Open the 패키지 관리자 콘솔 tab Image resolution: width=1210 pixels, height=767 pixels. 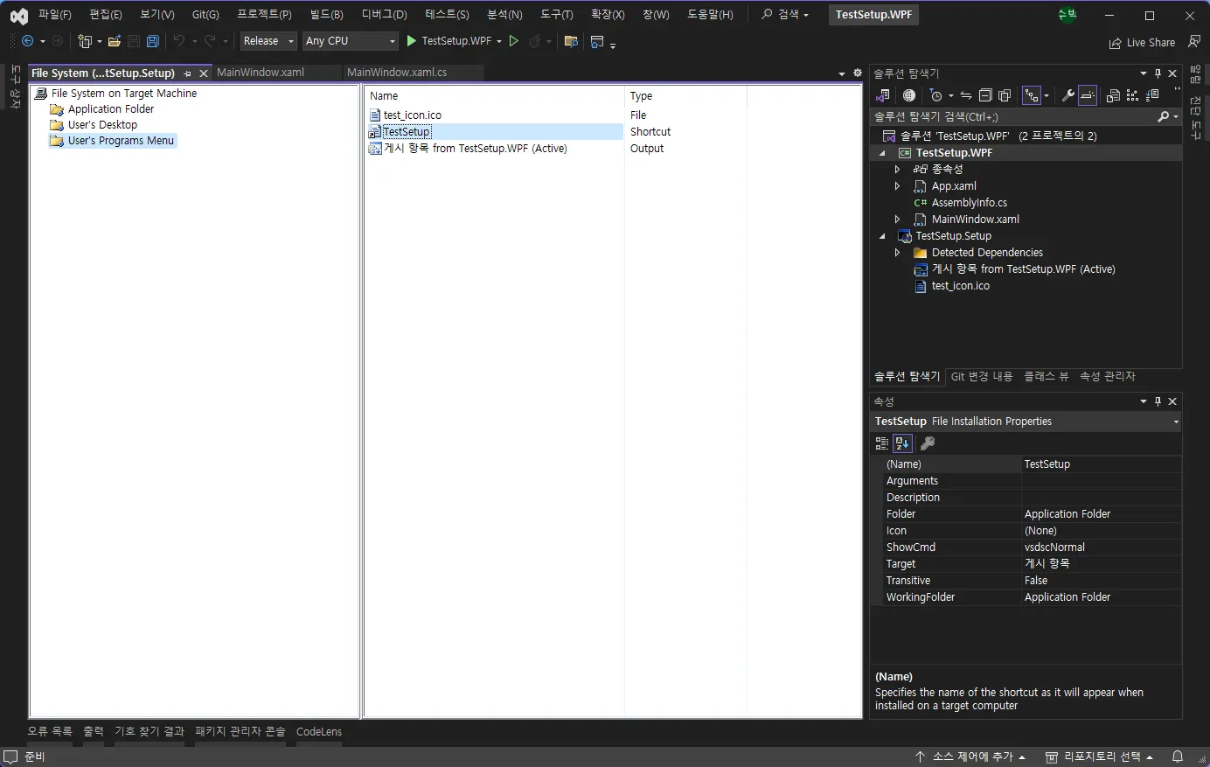[240, 732]
